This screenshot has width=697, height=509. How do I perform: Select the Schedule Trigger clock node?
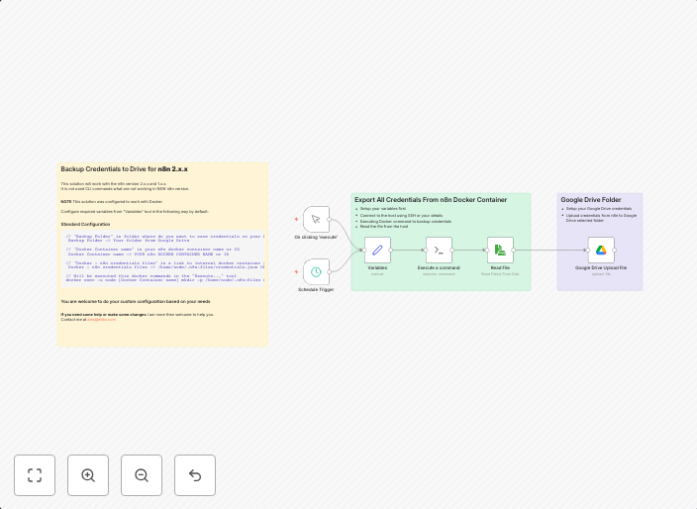point(316,271)
